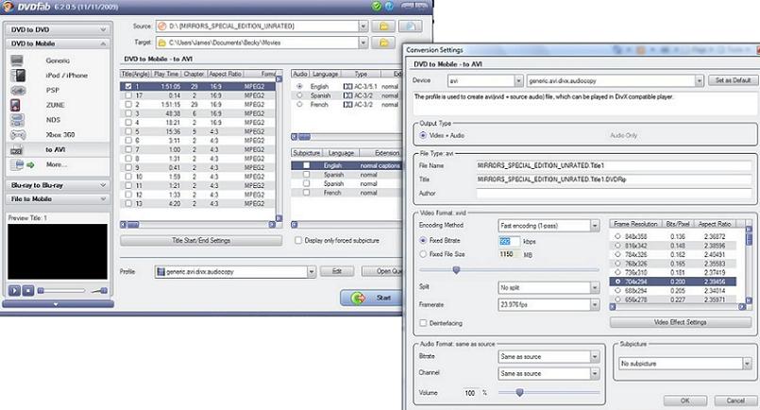Check title 17 in the title list

pyautogui.click(x=127, y=94)
